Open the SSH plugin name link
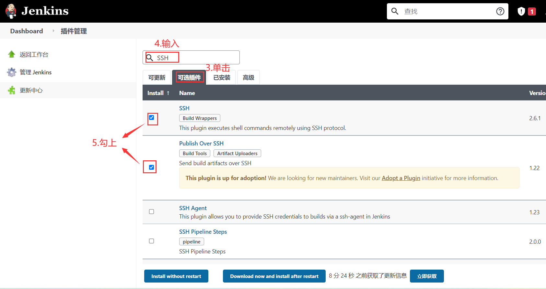Screen dimensions: 546x289 (x=184, y=108)
